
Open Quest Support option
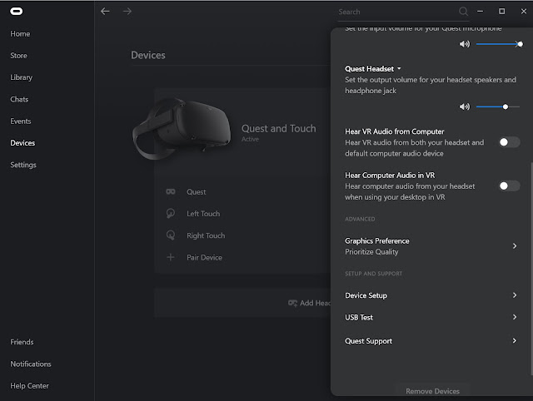(431, 341)
